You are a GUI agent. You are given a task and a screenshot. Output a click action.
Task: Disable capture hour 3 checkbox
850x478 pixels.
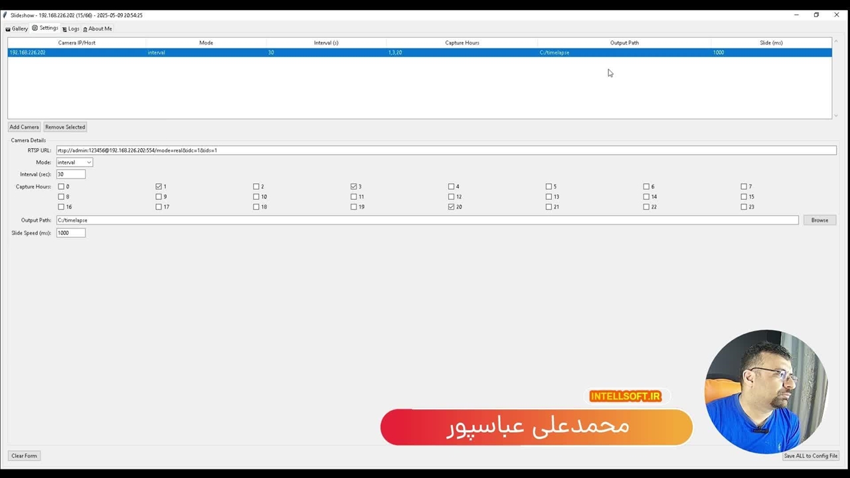[x=354, y=187]
